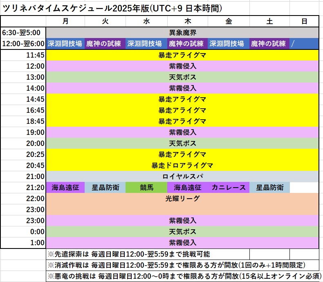Select the 16:45 time cell
Viewport: 323px width, 282px height.
pyautogui.click(x=23, y=110)
